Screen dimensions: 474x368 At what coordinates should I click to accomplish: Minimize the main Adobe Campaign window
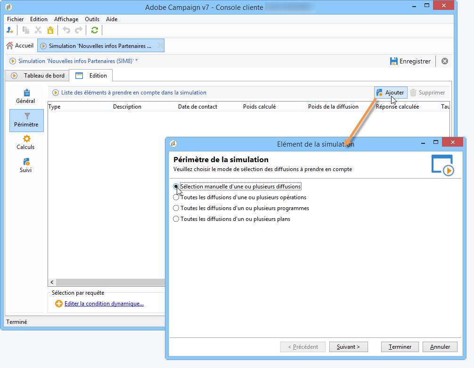(x=414, y=6)
